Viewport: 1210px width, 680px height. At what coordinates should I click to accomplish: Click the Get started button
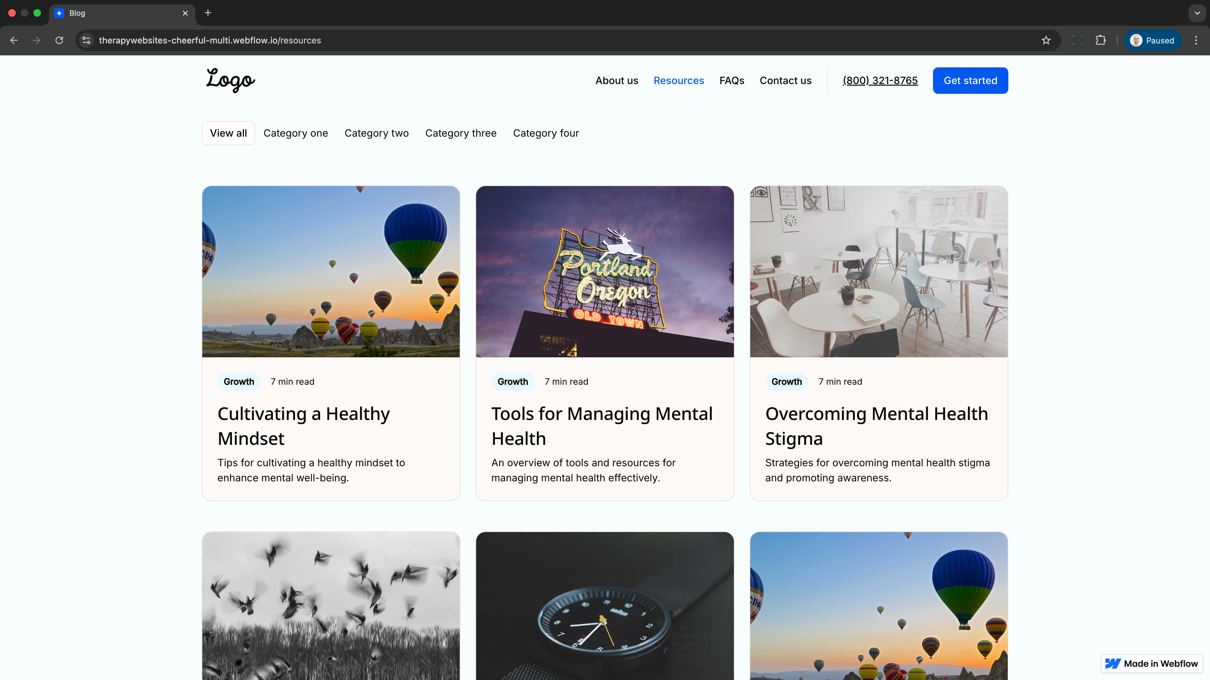(x=970, y=81)
